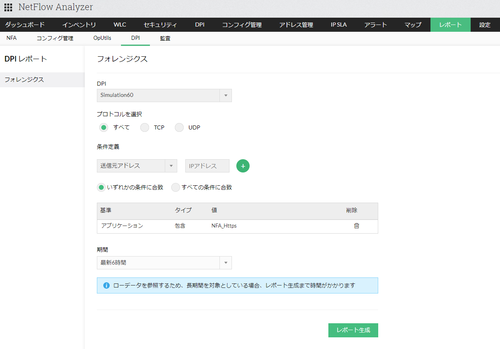Choose いずれかの条件に合致 option

[x=101, y=187]
